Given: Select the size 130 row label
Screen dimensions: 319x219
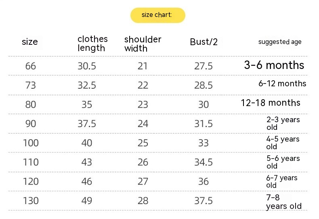Looking at the screenshot, I should tap(31, 201).
